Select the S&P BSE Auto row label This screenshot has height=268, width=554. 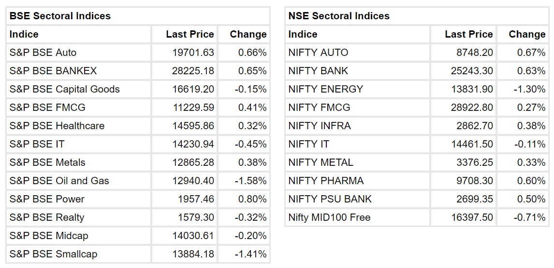tap(43, 53)
